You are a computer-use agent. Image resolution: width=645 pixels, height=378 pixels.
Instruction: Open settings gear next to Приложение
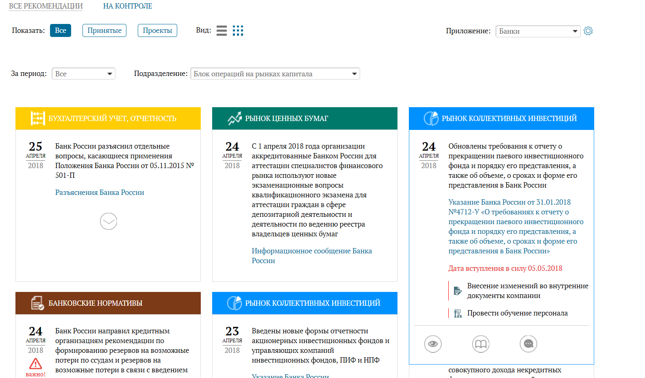pos(588,31)
